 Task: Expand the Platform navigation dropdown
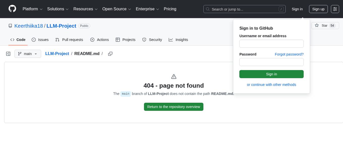coord(32,9)
